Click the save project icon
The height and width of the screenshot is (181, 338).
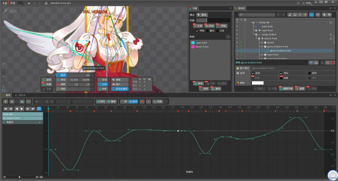coord(29,3)
